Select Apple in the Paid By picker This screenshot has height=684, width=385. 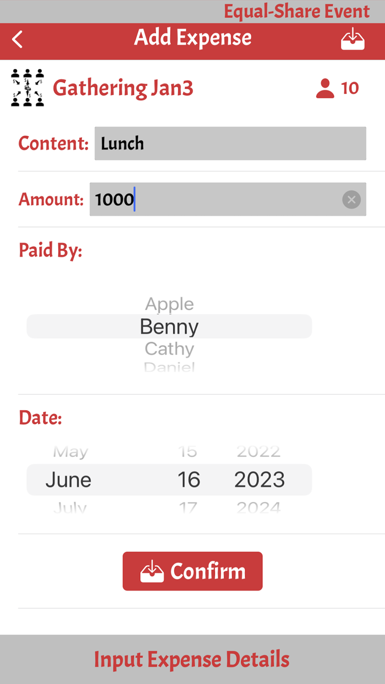point(169,304)
